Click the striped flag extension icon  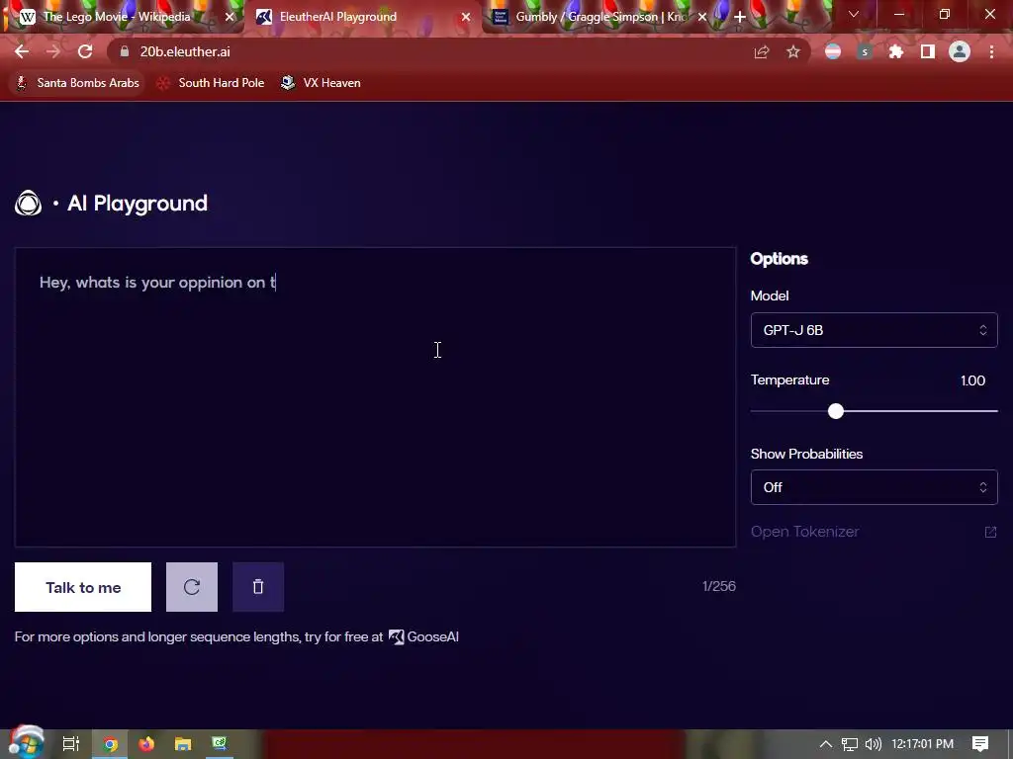pos(833,51)
